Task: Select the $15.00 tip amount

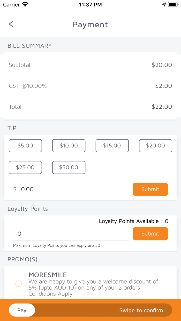Action: click(112, 146)
